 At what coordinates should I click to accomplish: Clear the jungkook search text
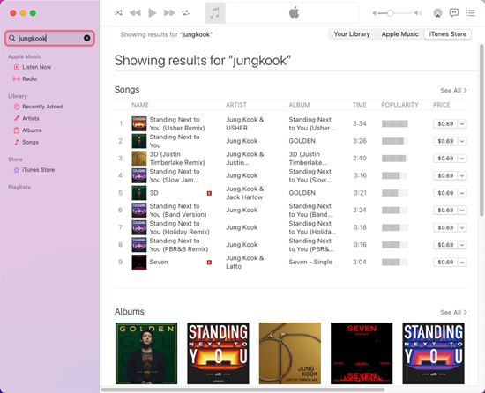(87, 38)
